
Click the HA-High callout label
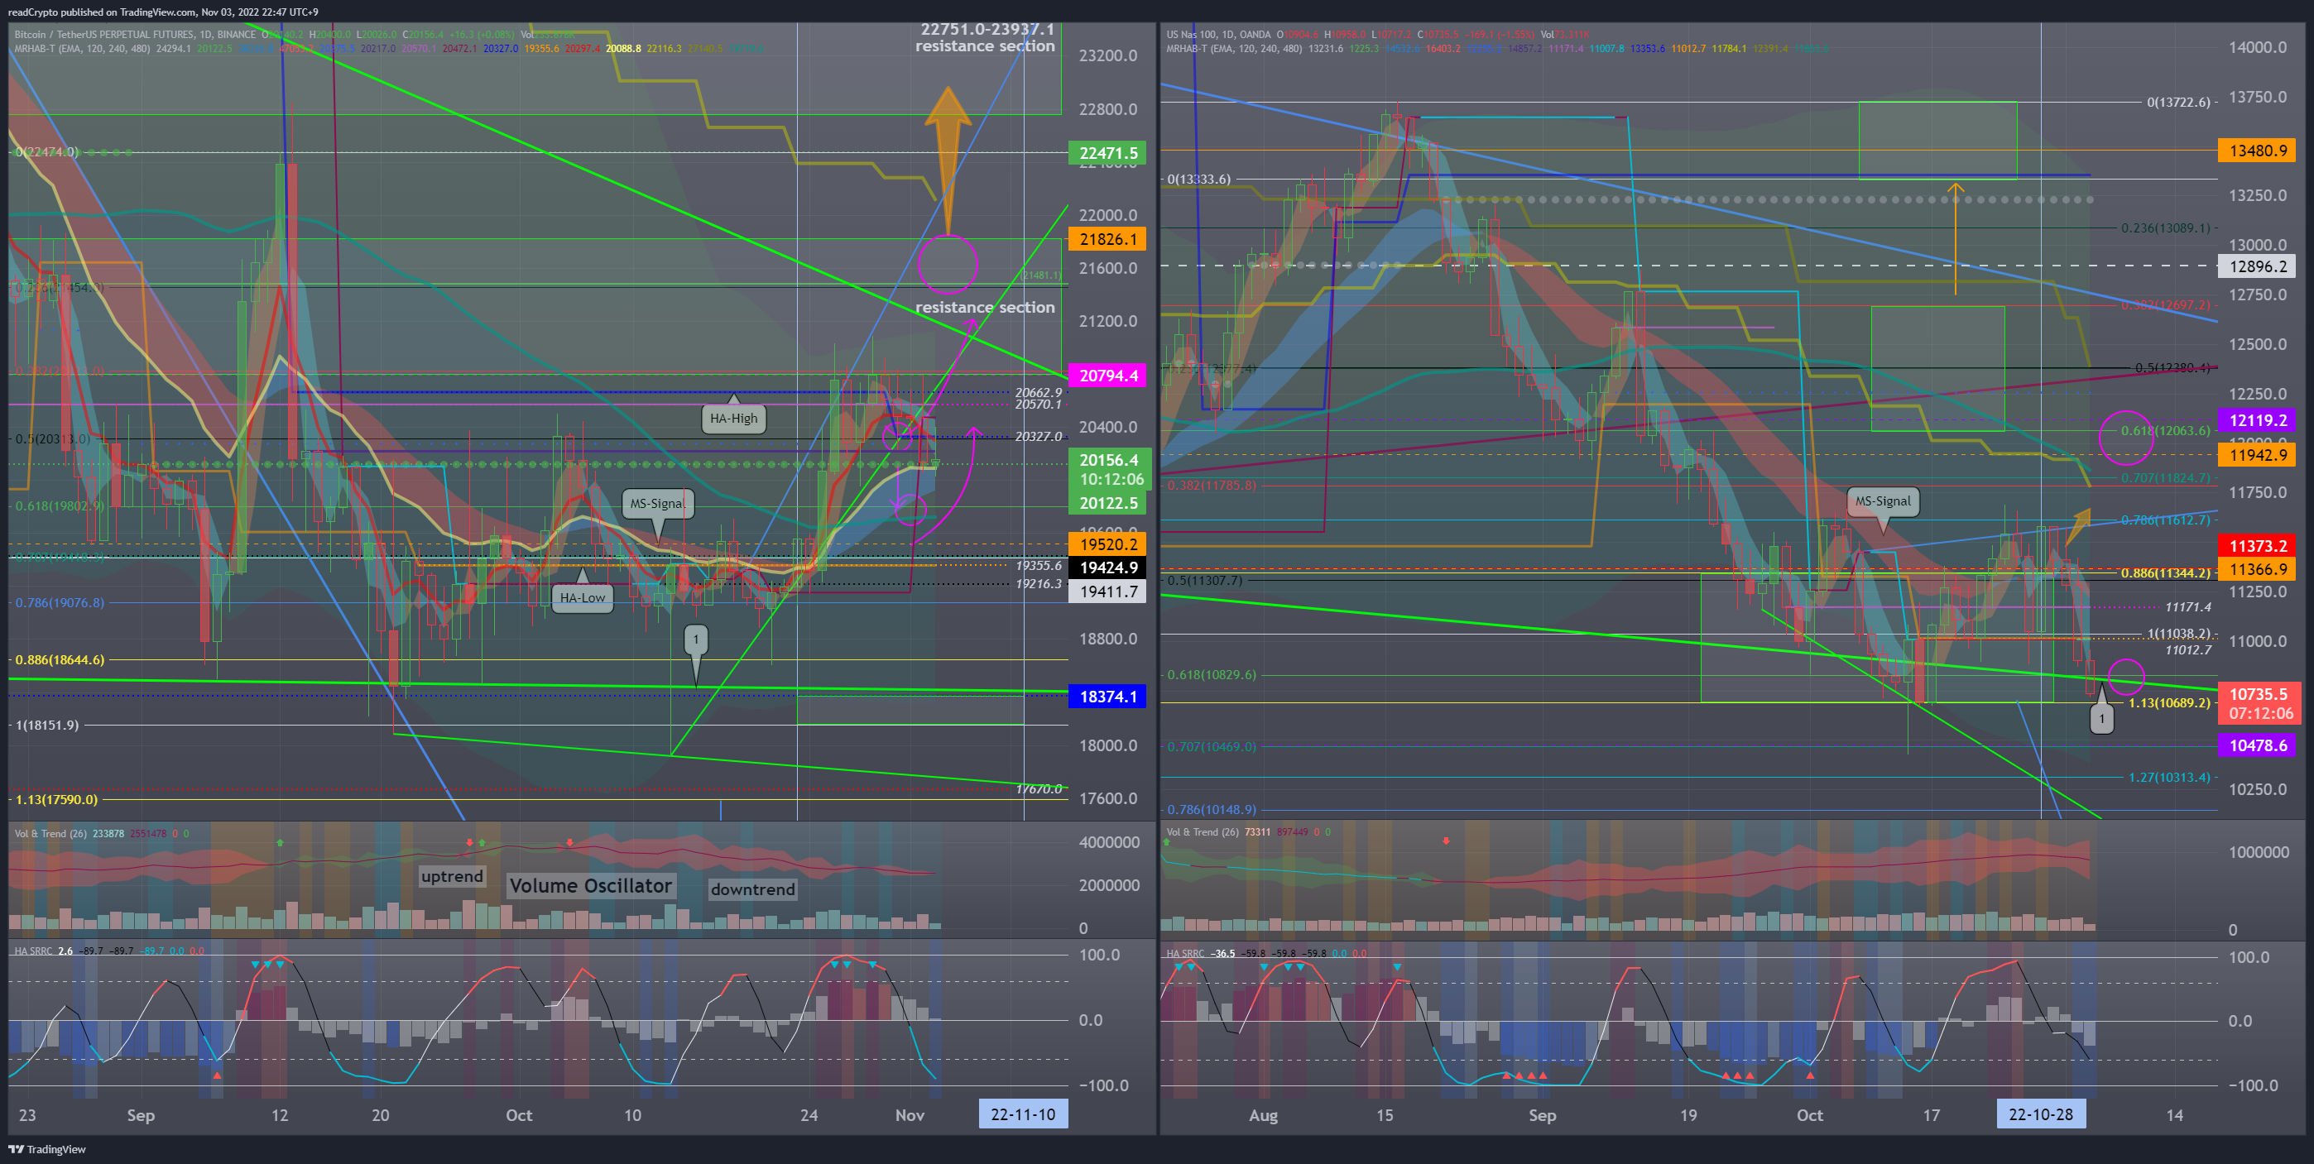734,418
